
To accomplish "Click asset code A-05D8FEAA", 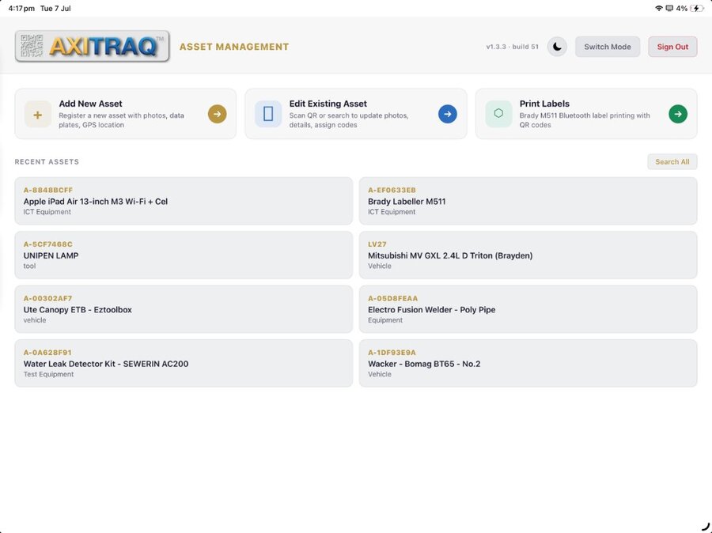I will coord(392,298).
